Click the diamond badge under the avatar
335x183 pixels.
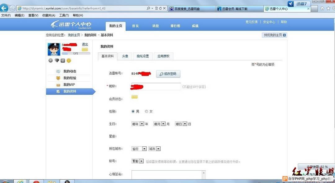tap(57, 61)
